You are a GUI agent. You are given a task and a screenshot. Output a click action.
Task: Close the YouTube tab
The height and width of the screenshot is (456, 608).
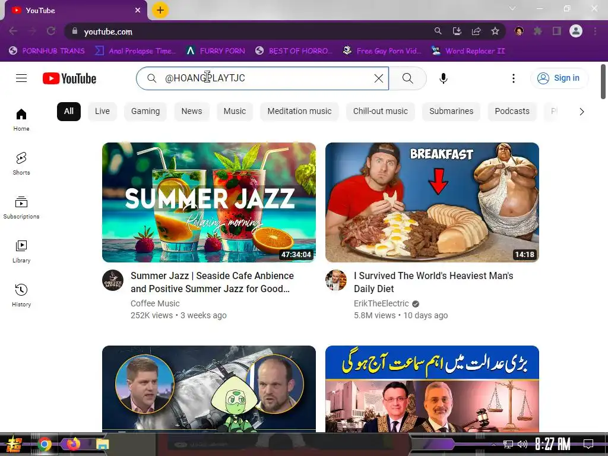[138, 11]
